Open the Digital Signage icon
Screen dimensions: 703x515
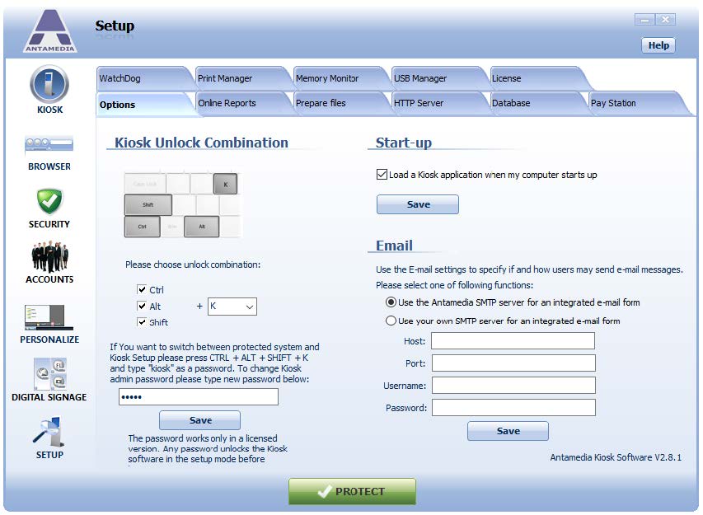pos(50,374)
